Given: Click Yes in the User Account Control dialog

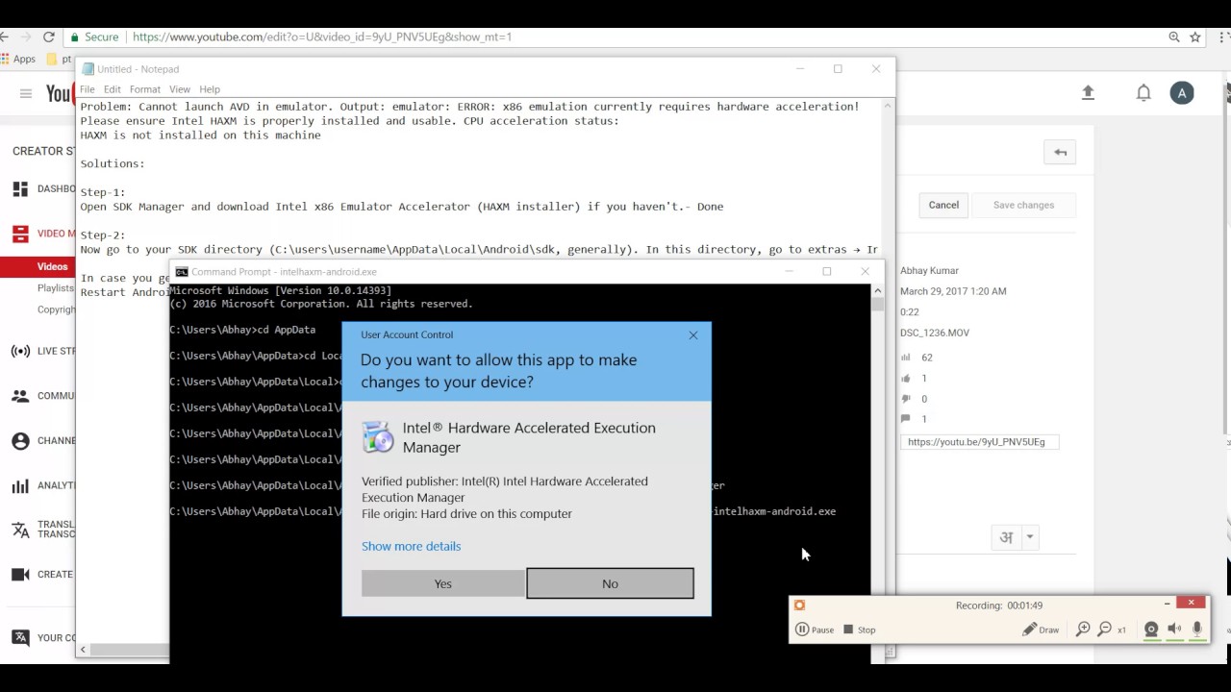Looking at the screenshot, I should tap(442, 583).
